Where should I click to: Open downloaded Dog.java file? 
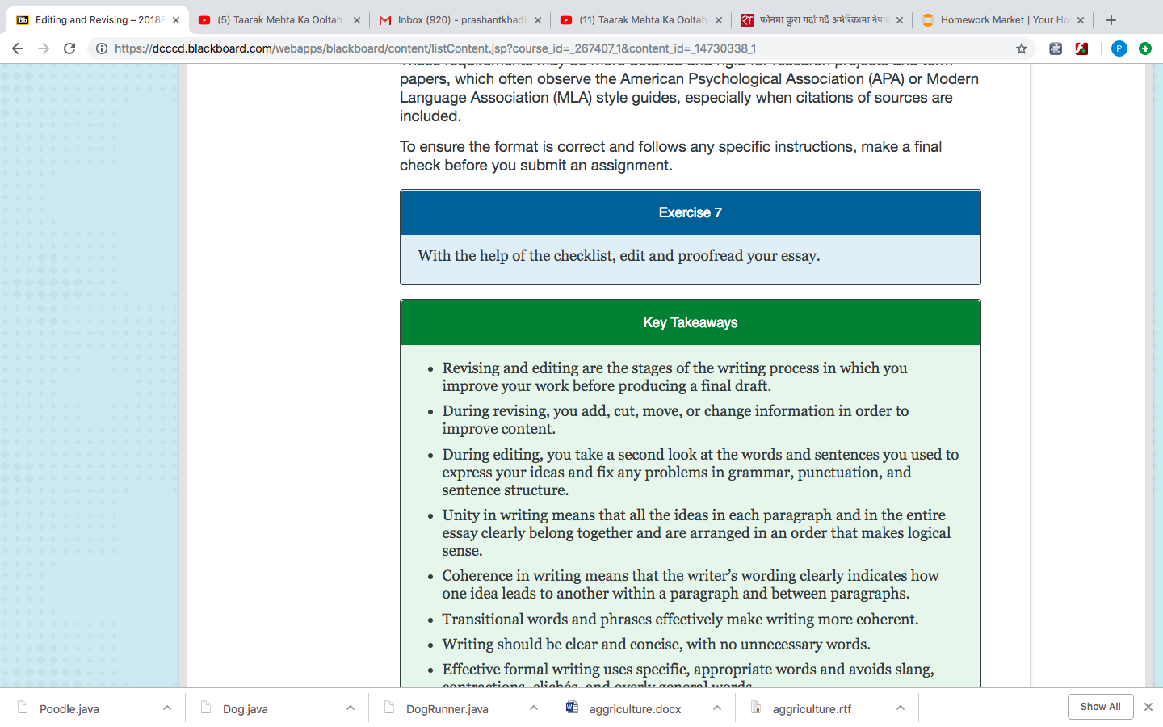coord(246,709)
